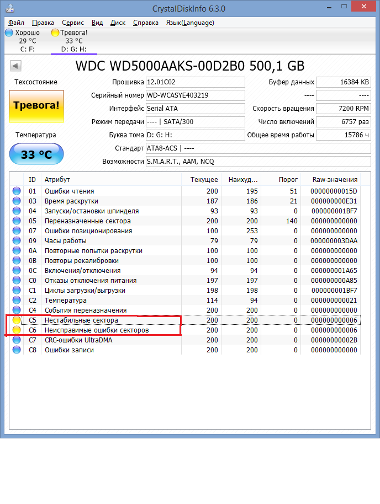
Task: Click the Число включений value 6757 раз
Action: 344,121
